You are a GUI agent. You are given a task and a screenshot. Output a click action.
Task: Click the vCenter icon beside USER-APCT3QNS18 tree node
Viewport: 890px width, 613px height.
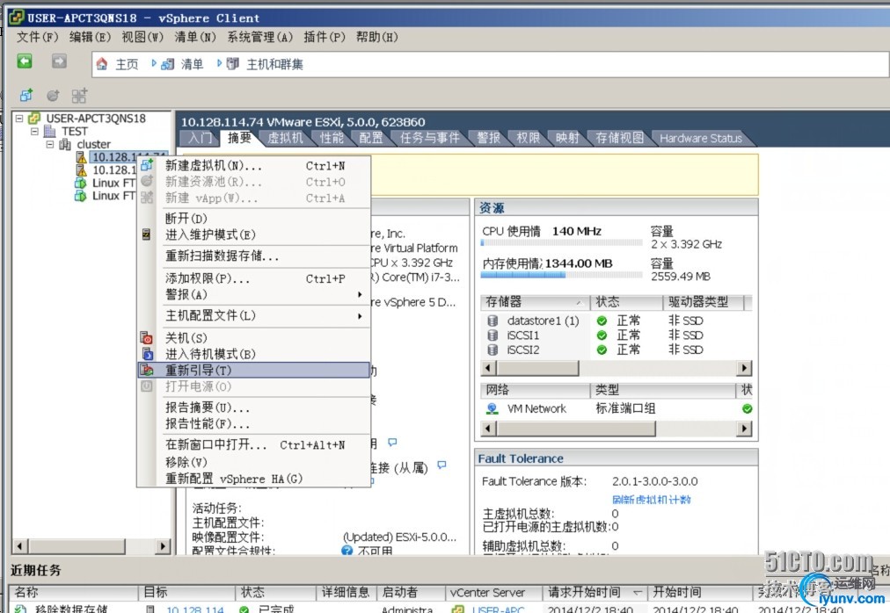(x=34, y=118)
